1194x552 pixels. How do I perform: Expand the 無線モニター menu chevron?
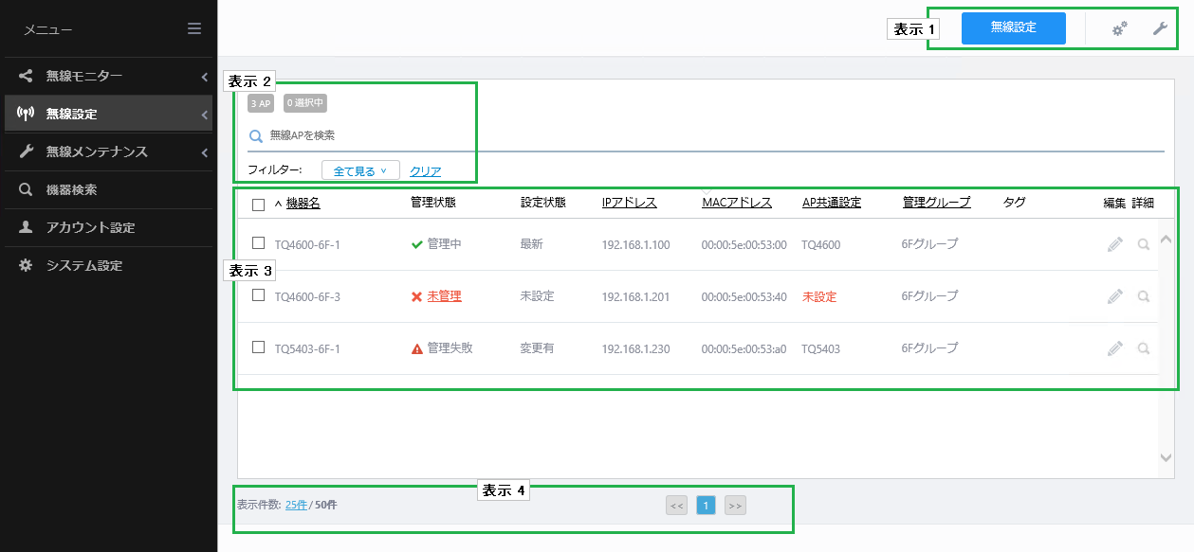point(205,76)
